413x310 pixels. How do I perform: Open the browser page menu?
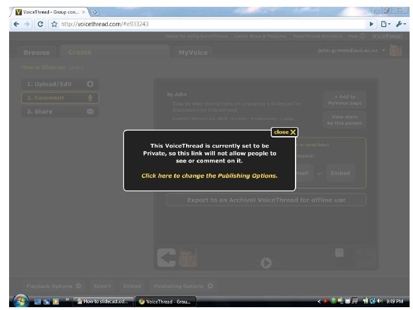coord(386,24)
